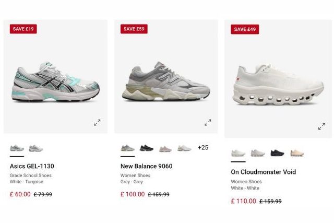334x223 pixels.
Task: Click the white On Cloudmonster shoe main image
Action: click(x=278, y=84)
